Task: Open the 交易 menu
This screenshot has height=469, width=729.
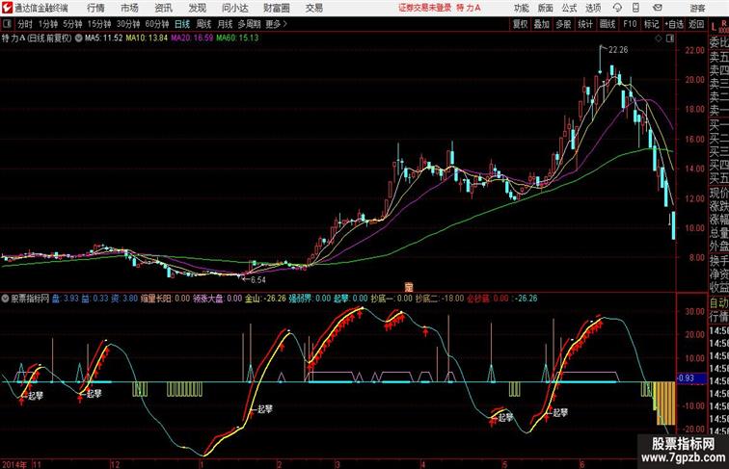Action: 313,8
